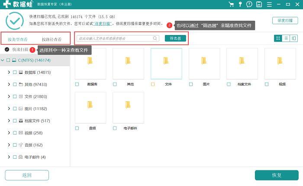This screenshot has width=303, height=186.
Task: Open the shopping cart icon in title bar
Action: tap(231, 4)
